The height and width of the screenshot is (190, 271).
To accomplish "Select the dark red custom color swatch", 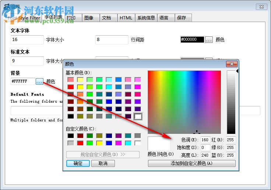I will (x=80, y=136).
